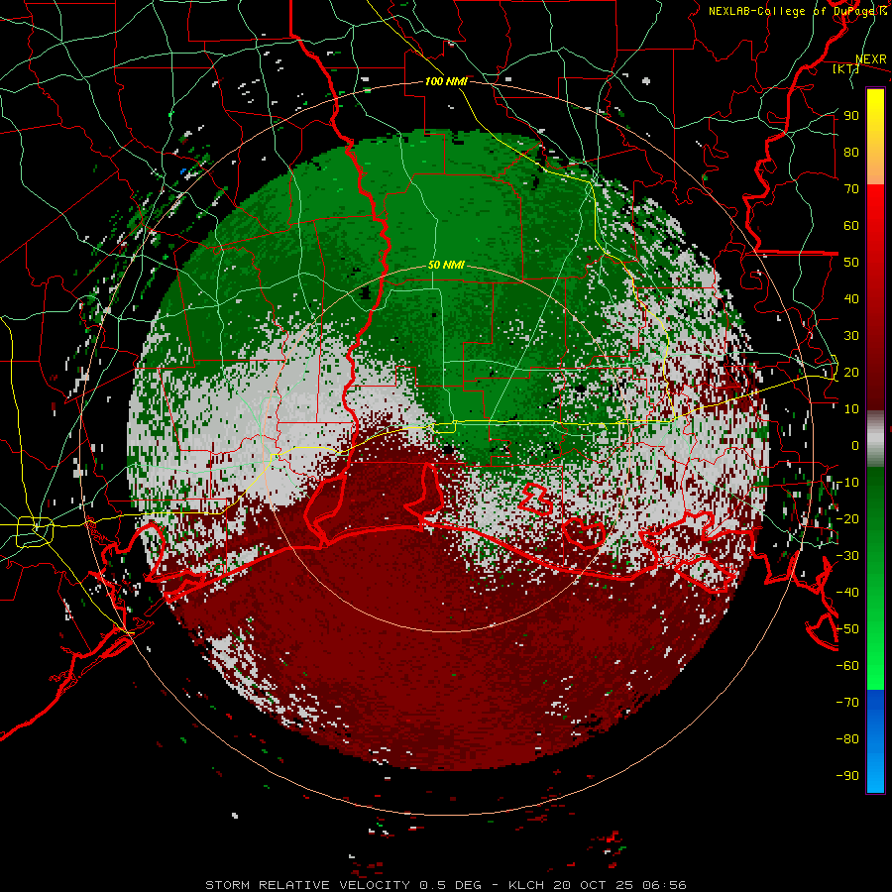Click the 80 value on the velocity scale
This screenshot has width=892, height=892.
851,153
